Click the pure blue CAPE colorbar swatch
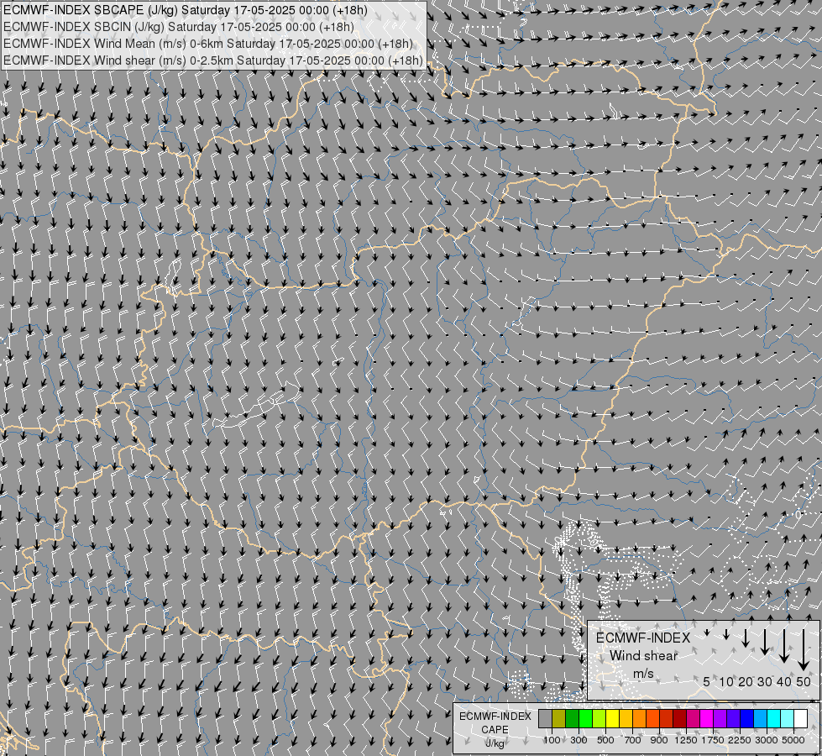The width and height of the screenshot is (822, 756). click(747, 718)
